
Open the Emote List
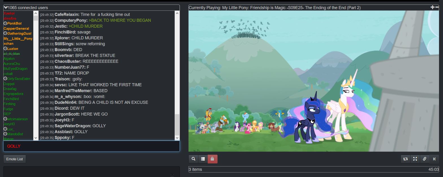tap(15, 159)
